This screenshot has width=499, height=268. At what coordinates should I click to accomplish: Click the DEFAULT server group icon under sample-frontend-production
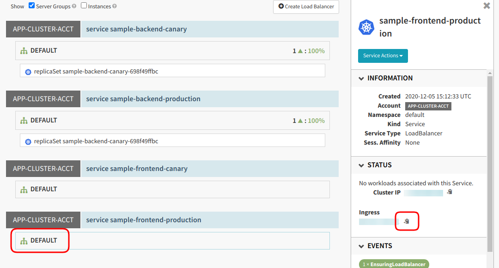click(24, 240)
